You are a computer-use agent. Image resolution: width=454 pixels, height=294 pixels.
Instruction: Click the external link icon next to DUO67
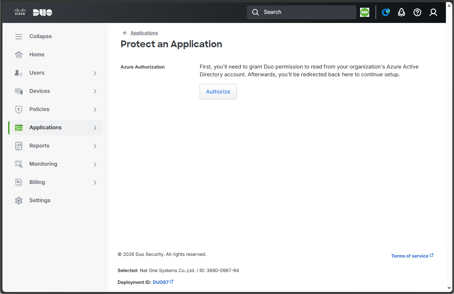point(172,282)
